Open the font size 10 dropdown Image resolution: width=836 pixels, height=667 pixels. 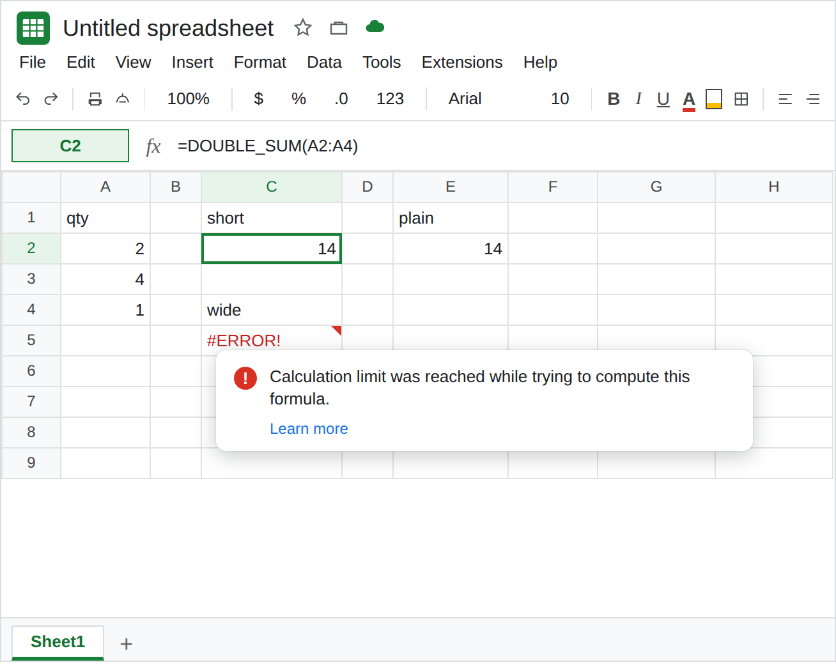click(560, 99)
